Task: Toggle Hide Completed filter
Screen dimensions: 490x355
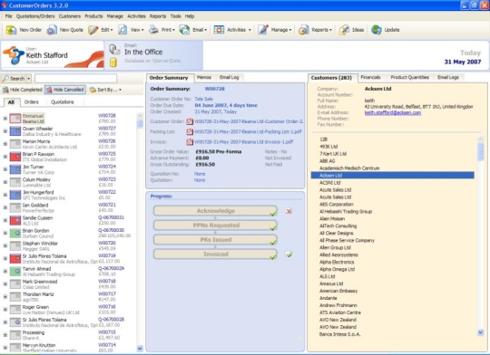Action: (22, 90)
